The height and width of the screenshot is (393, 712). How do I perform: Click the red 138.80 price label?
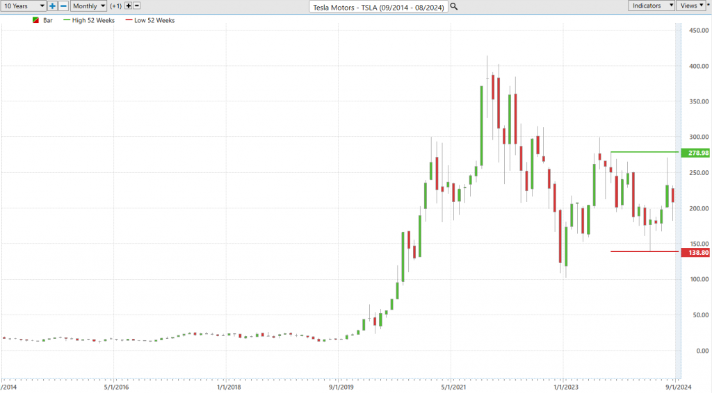[695, 253]
